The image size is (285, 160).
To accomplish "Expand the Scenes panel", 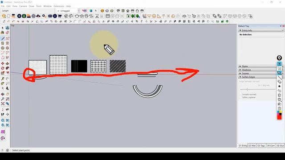I will click(240, 73).
